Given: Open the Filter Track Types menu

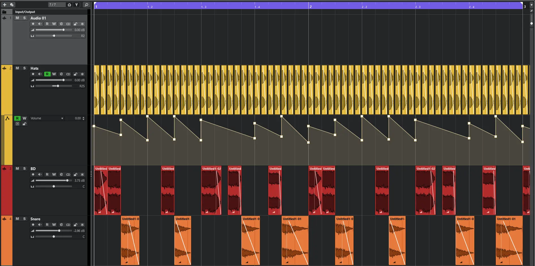Looking at the screenshot, I should [x=76, y=5].
